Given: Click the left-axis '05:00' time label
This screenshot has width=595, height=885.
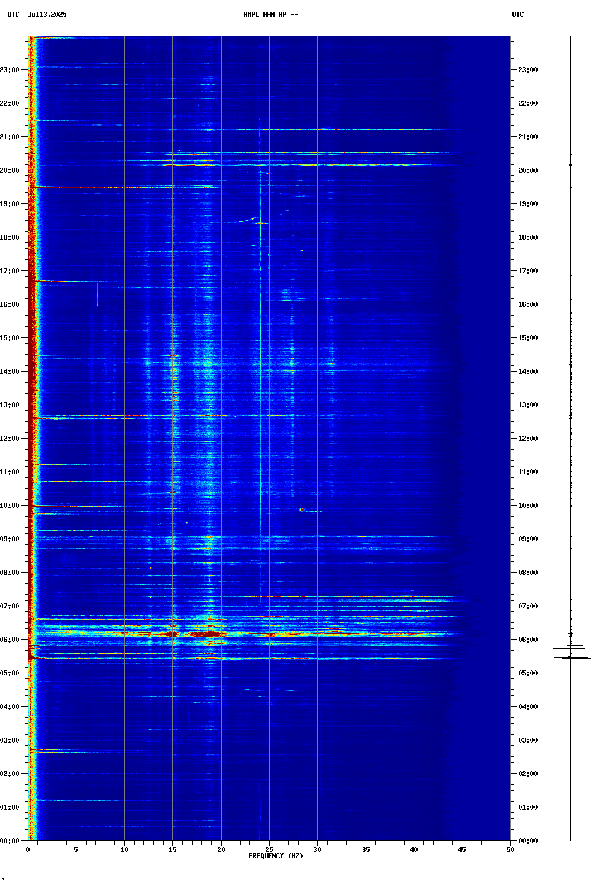Looking at the screenshot, I should 9,673.
